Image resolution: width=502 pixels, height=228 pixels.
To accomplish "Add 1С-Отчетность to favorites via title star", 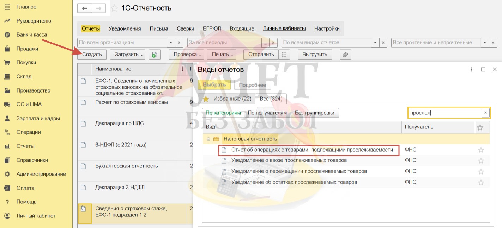I will click(114, 8).
